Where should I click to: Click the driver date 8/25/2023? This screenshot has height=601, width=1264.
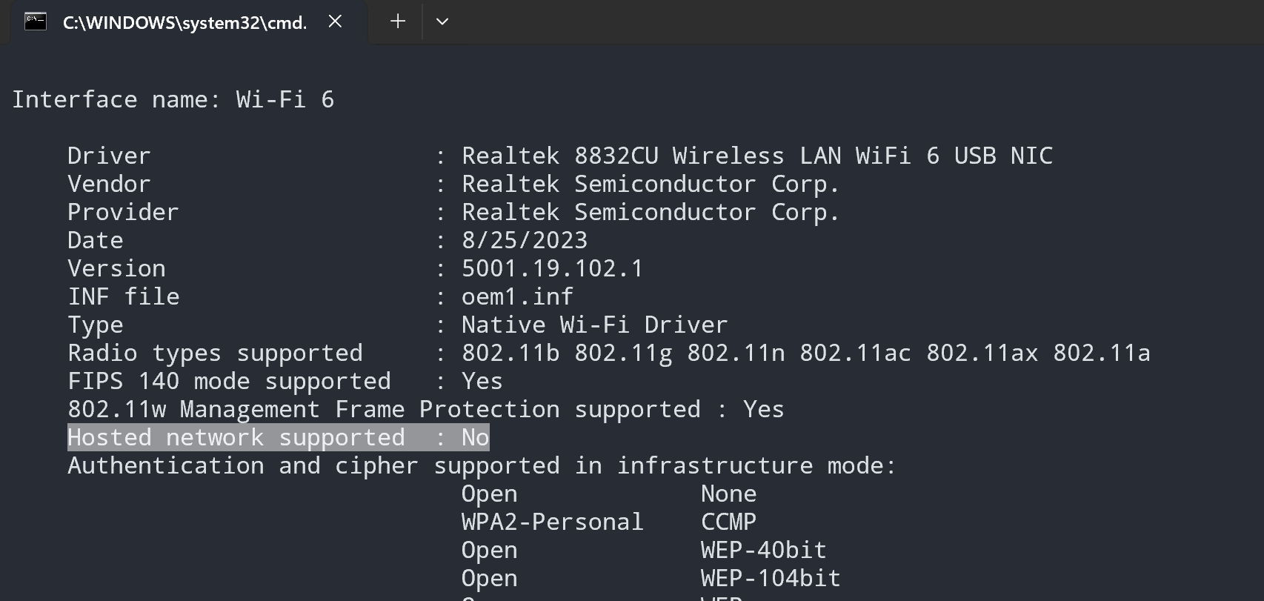[525, 241]
